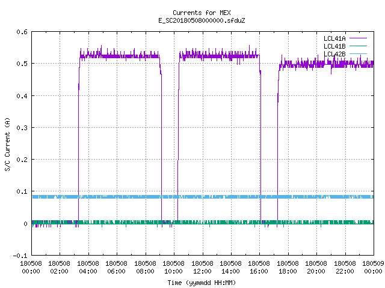Click the 0.6 y-axis tick label

pyautogui.click(x=22, y=32)
